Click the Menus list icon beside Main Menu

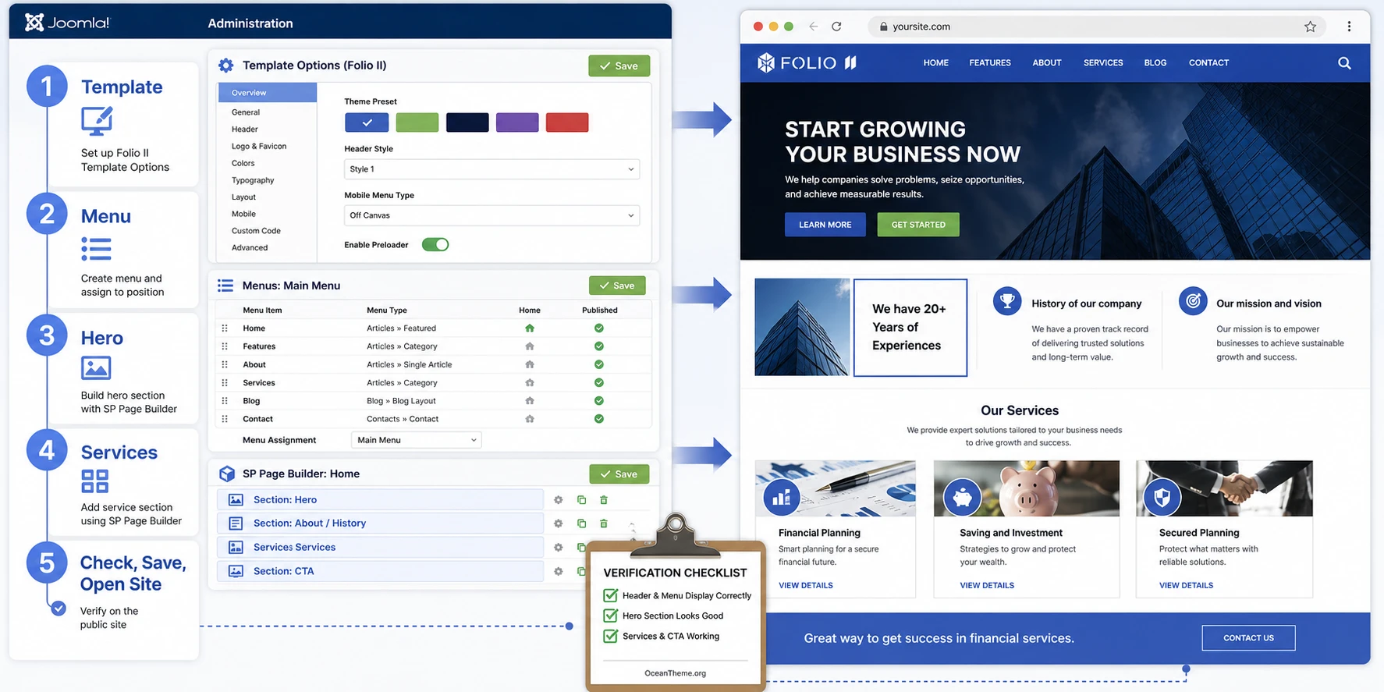coord(225,286)
